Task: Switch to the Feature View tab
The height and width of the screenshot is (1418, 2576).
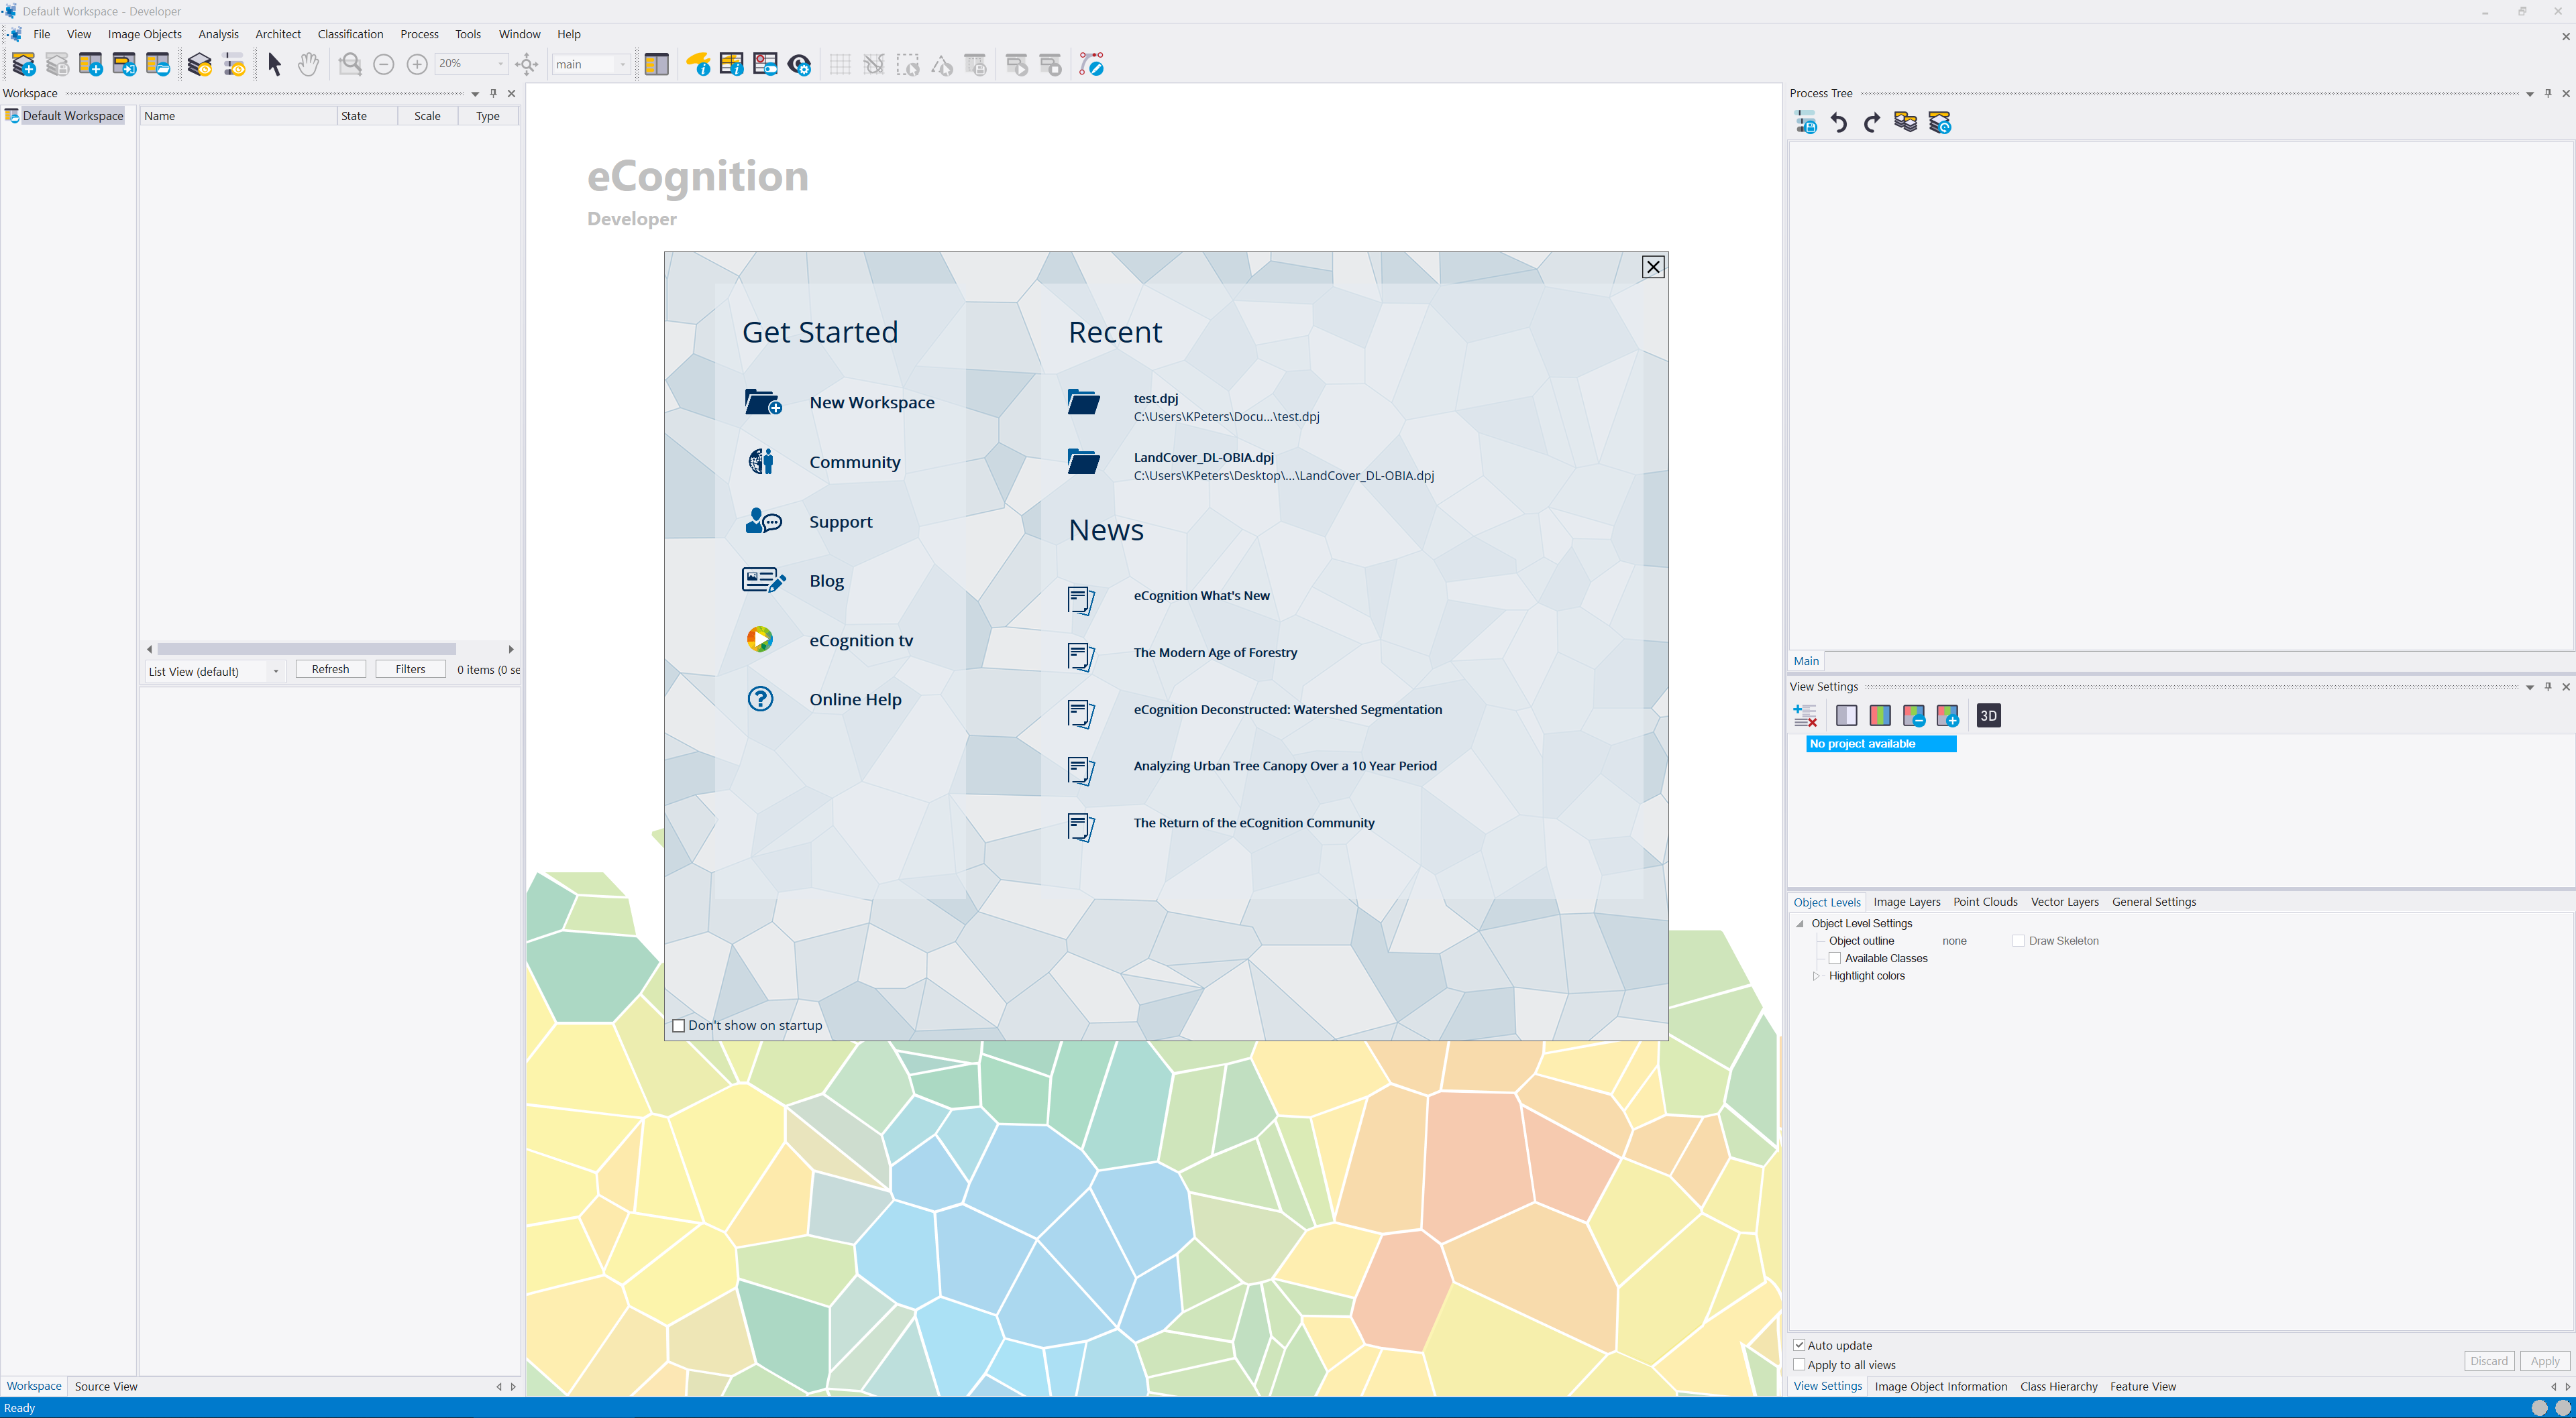Action: pyautogui.click(x=2142, y=1387)
